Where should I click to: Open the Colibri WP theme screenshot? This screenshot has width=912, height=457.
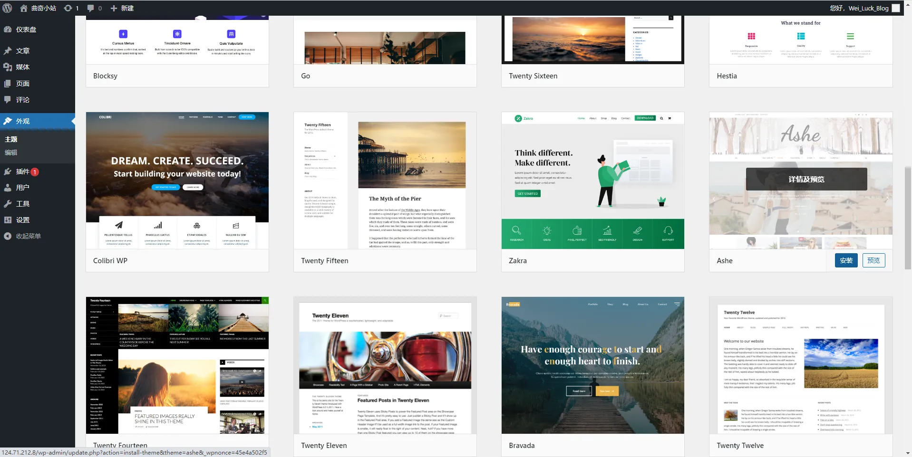coord(177,181)
